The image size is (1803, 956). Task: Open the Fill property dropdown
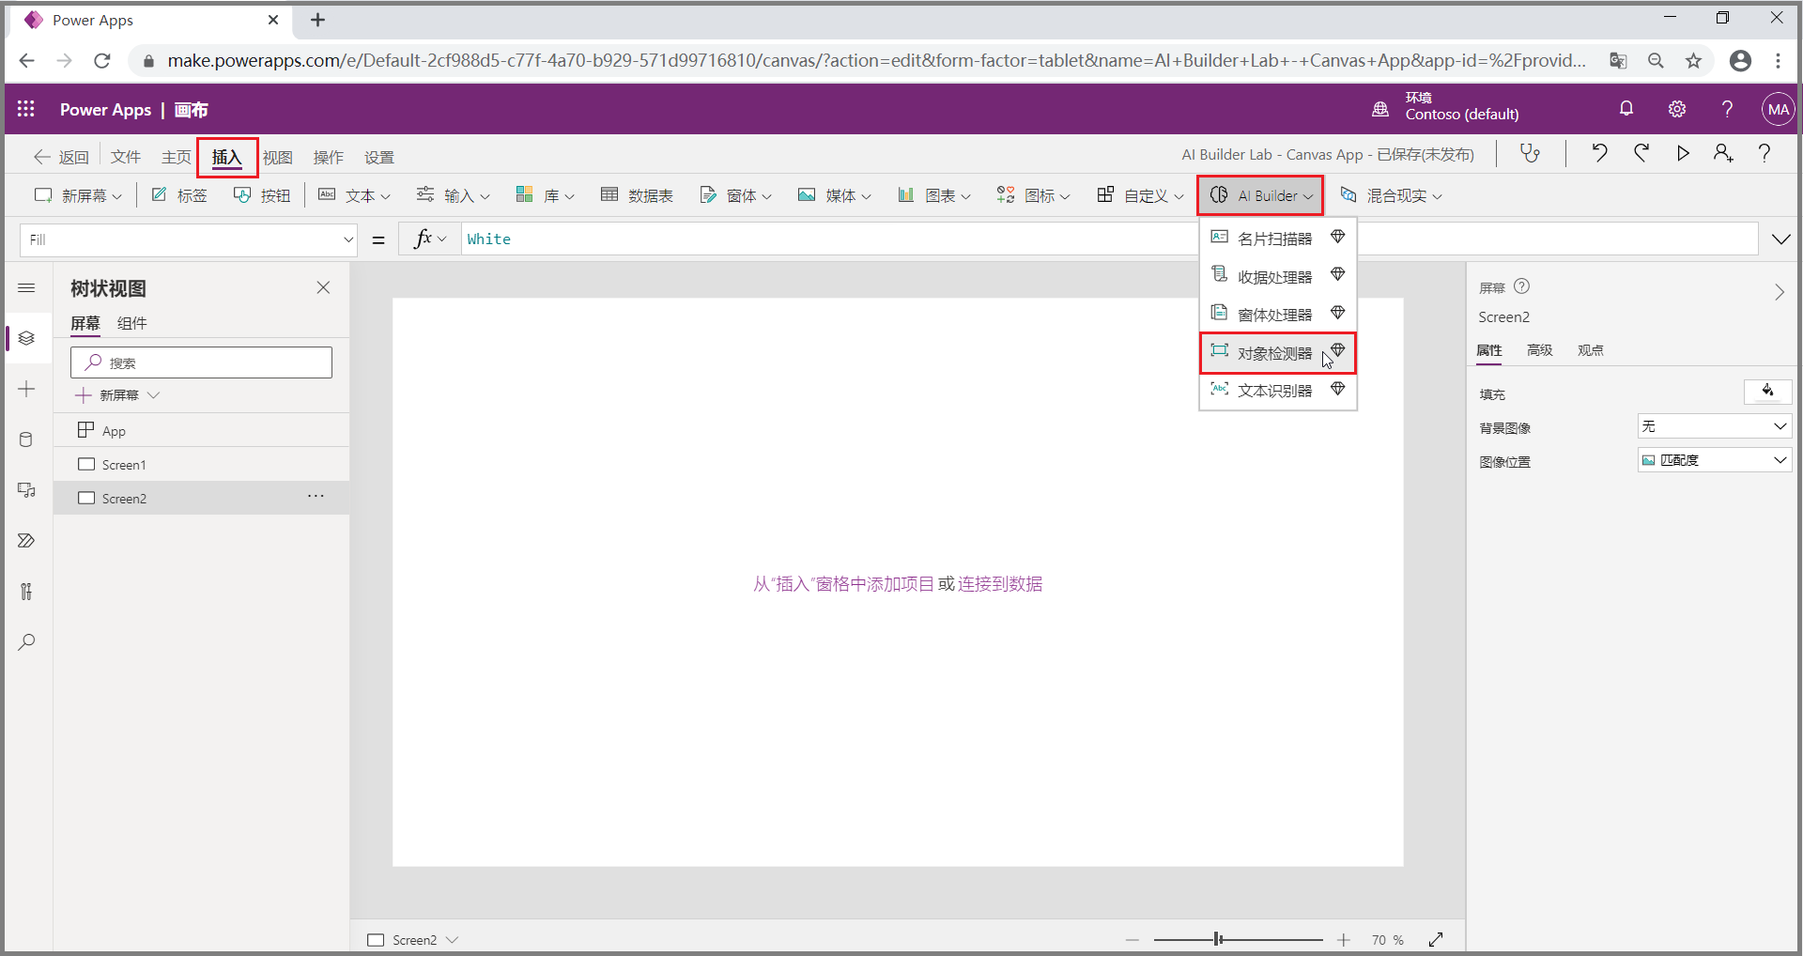[x=189, y=239]
